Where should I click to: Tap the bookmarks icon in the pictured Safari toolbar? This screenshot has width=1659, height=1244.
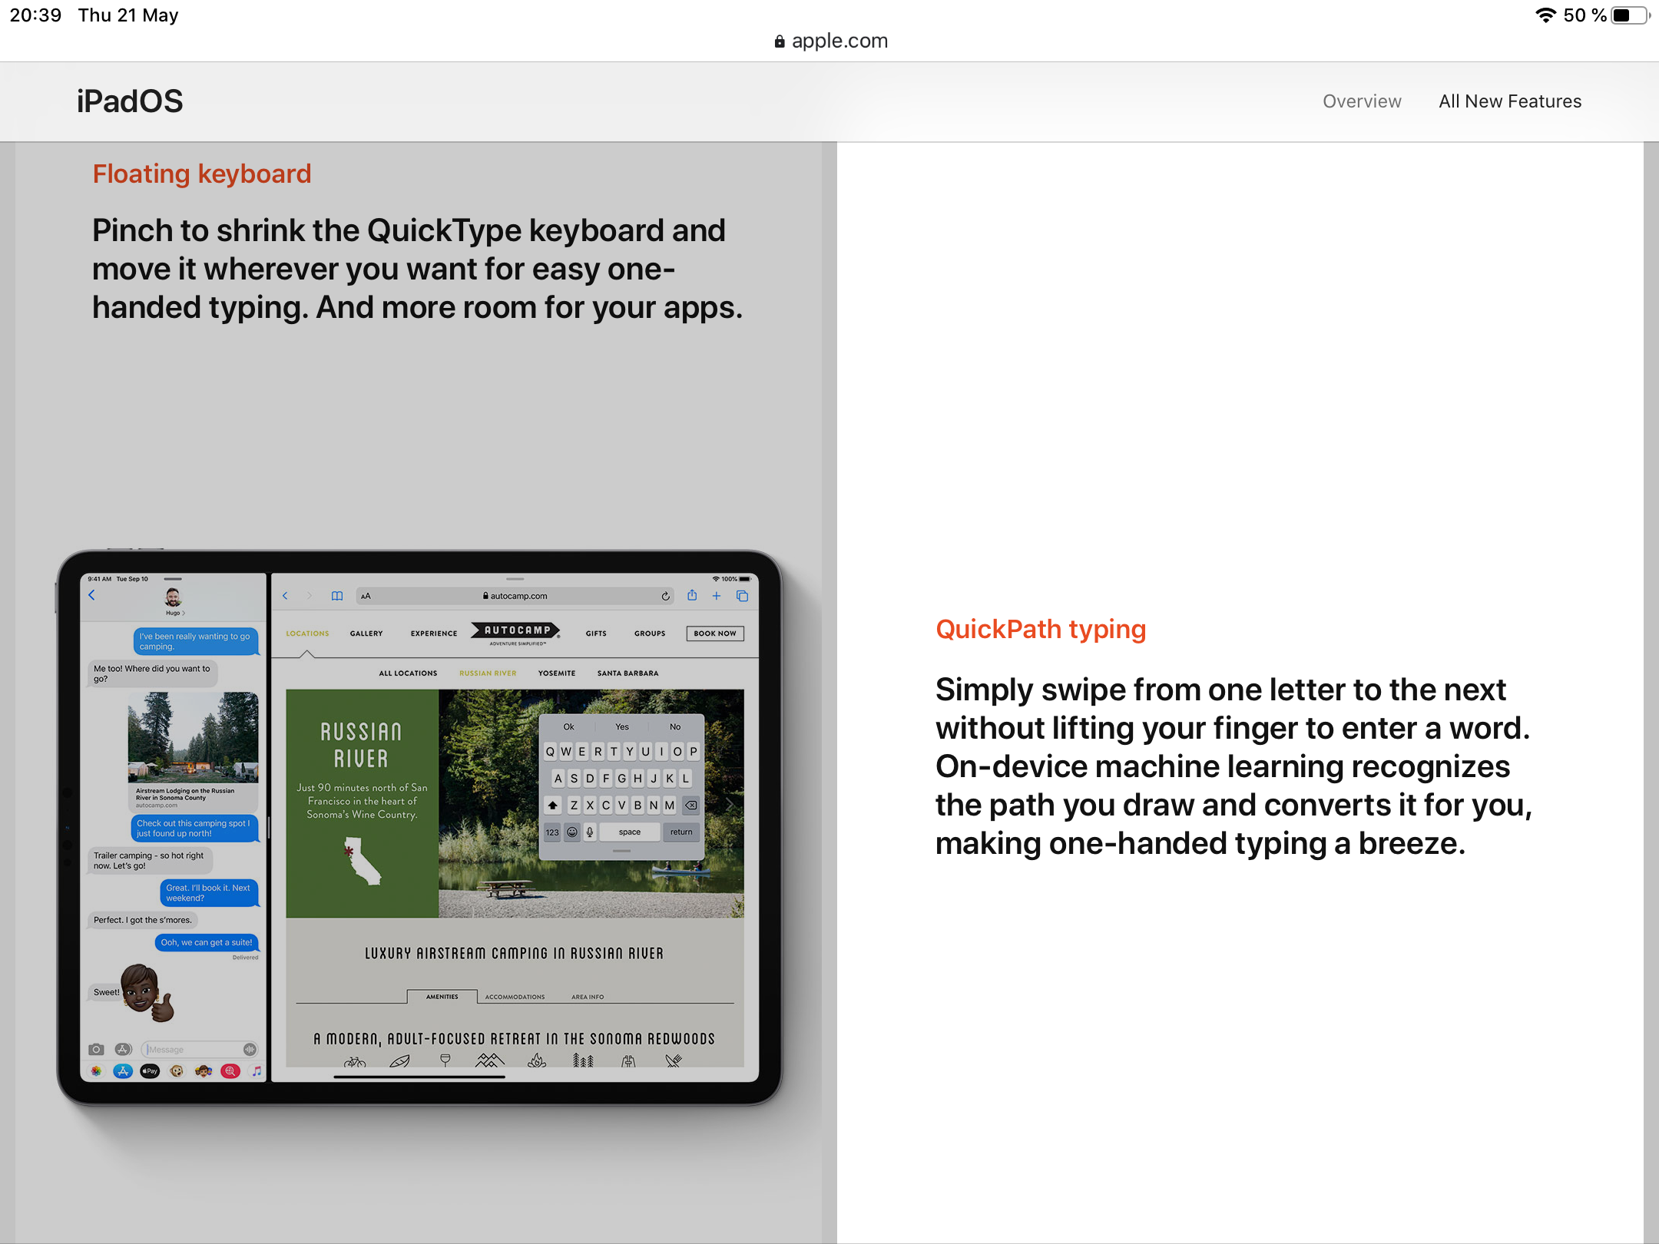click(x=337, y=596)
